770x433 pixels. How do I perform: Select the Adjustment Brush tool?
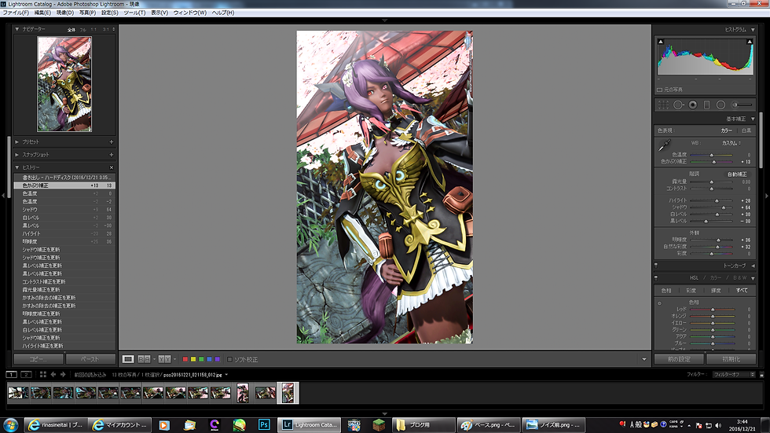742,105
